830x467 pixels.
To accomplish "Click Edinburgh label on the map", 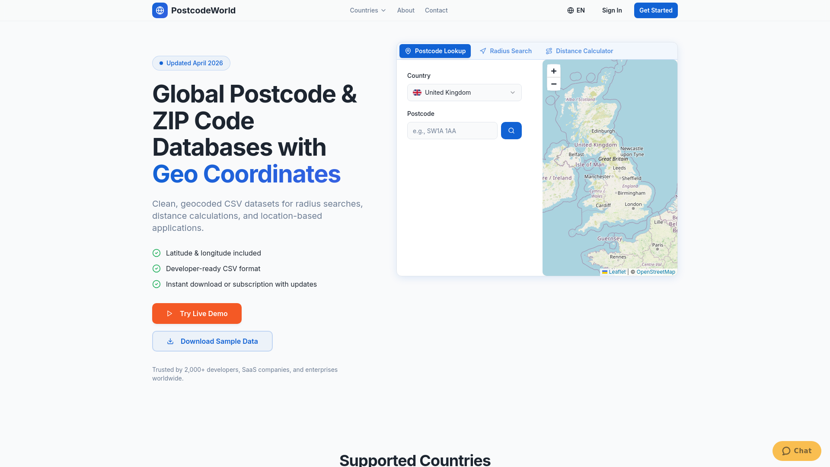I will click(603, 131).
